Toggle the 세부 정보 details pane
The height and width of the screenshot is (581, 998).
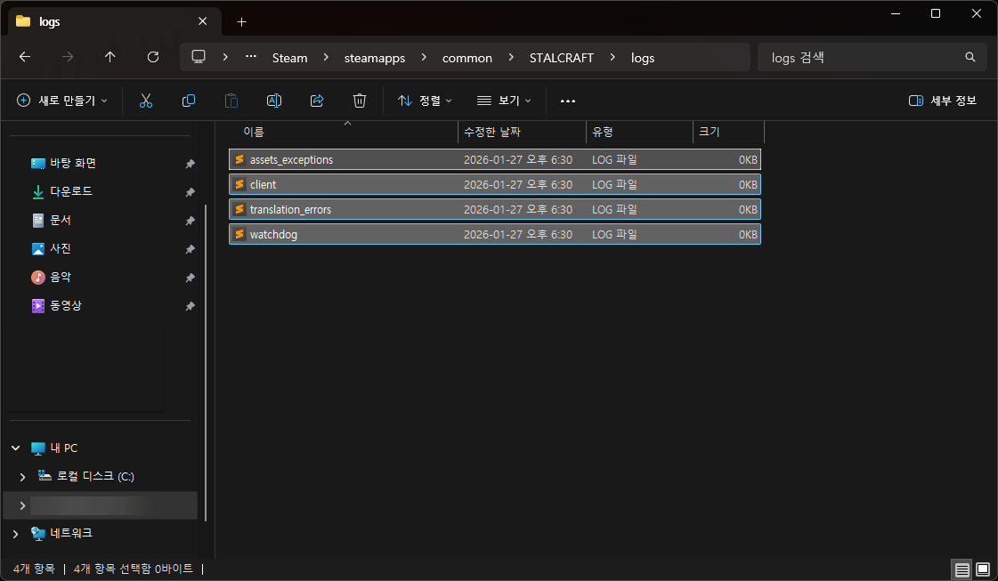point(943,101)
